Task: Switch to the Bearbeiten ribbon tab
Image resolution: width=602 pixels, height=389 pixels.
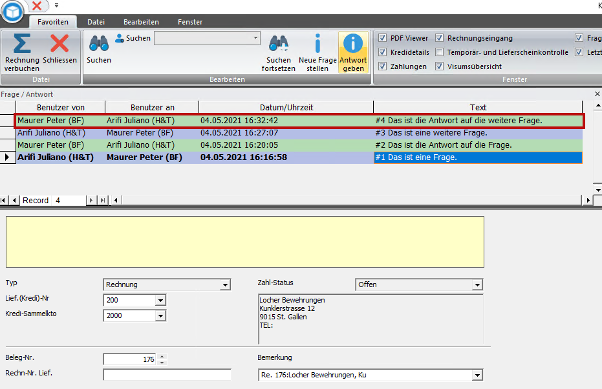Action: coord(141,22)
